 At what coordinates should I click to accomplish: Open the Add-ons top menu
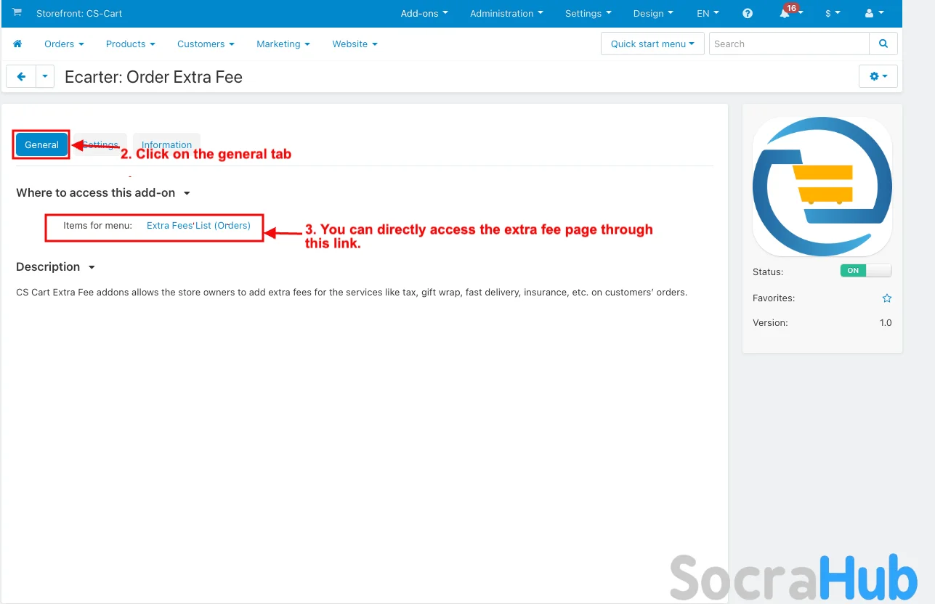(x=424, y=13)
